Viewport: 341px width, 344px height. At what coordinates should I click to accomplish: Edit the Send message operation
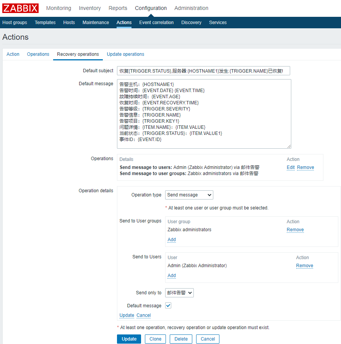[291, 167]
